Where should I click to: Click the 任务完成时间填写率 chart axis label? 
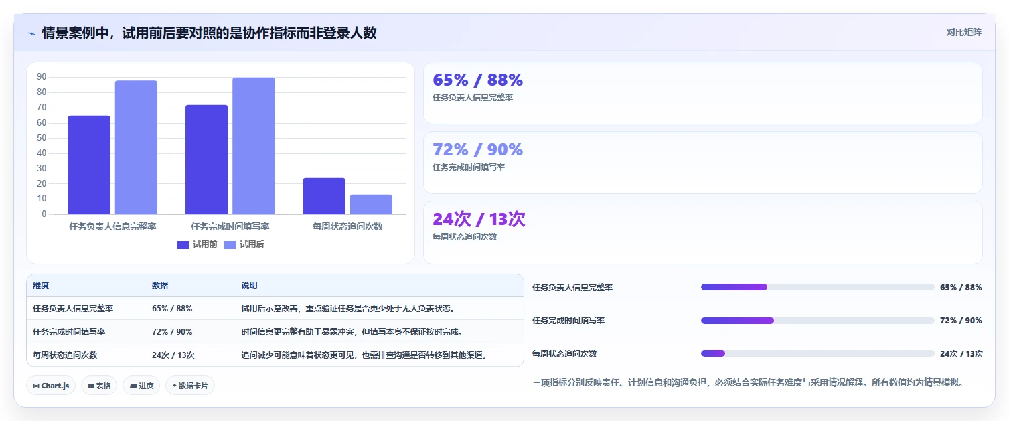coord(230,226)
